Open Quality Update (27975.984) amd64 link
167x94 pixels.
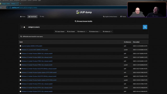pyautogui.click(x=39, y=73)
